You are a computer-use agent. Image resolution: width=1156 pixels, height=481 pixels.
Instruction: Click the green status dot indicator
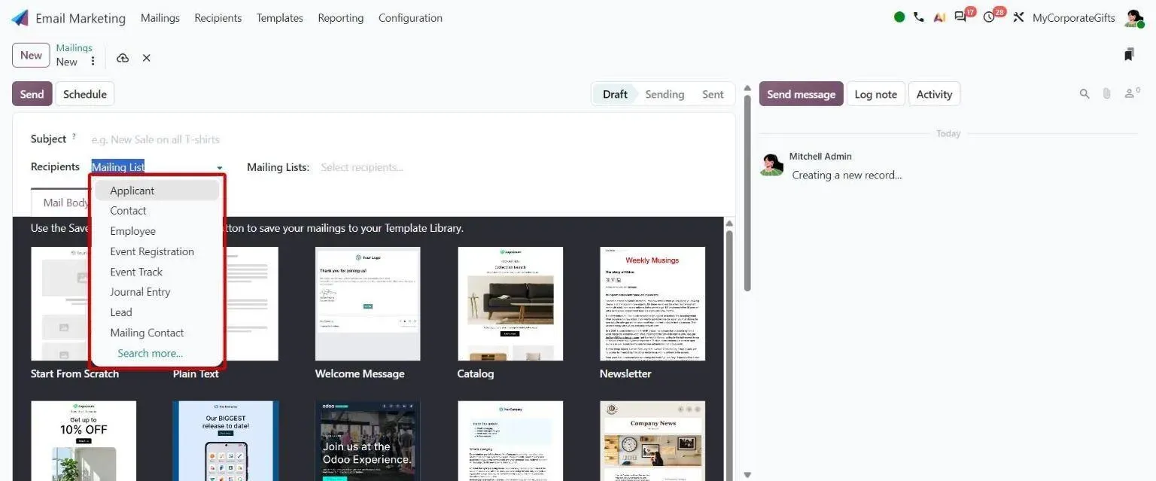899,17
